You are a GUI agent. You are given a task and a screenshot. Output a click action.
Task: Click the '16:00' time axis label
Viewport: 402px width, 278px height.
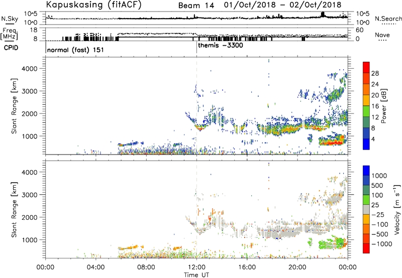tap(247, 267)
